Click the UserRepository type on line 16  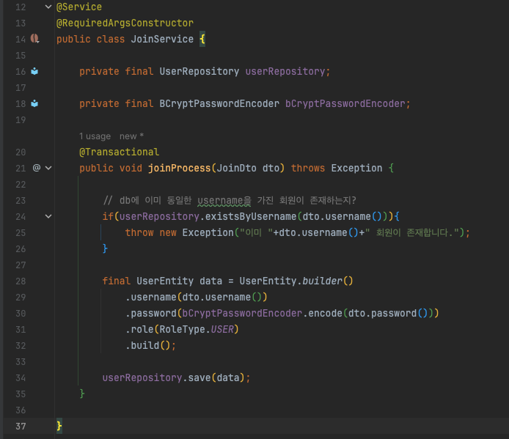click(199, 71)
